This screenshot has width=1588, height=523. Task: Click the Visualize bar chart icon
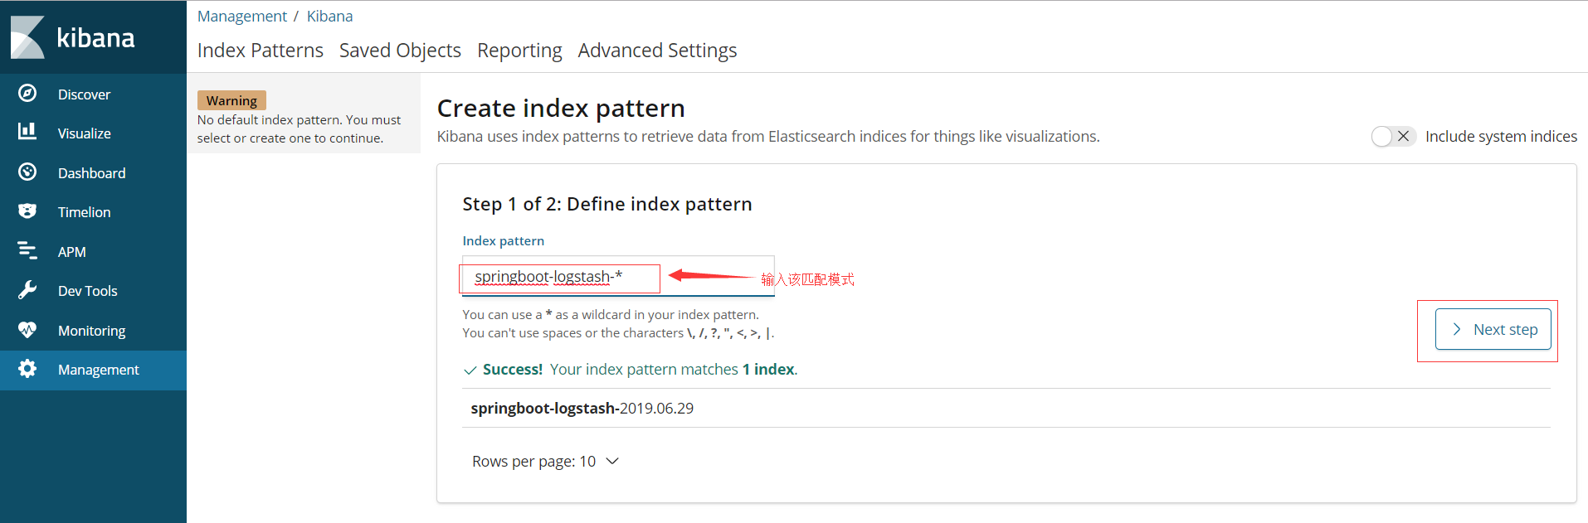point(27,133)
